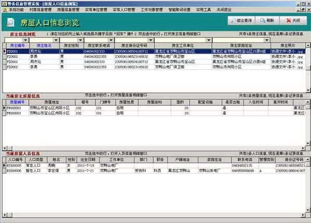The height and width of the screenshot is (223, 311).
Task: Click the 关闭 close button in header
Action: click(x=293, y=20)
